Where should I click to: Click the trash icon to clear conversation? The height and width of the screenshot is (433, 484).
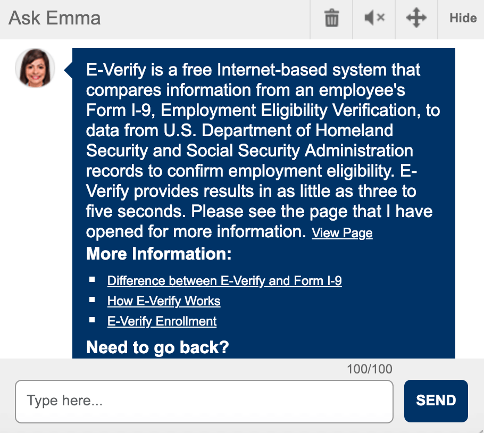(x=331, y=18)
